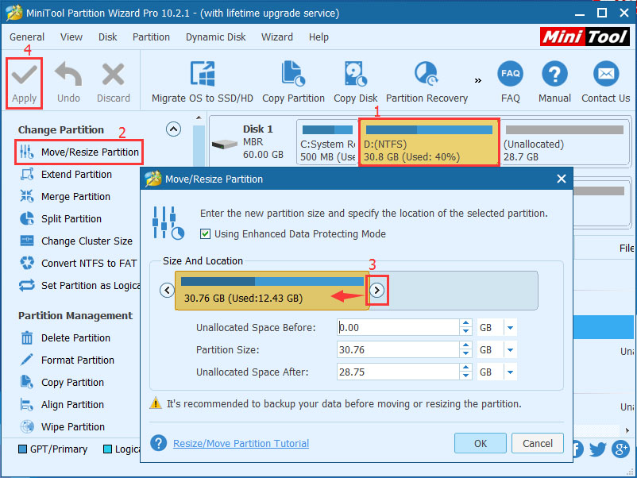637x478 pixels.
Task: Click the Unallocated Space After spinner arrows
Action: pos(466,372)
